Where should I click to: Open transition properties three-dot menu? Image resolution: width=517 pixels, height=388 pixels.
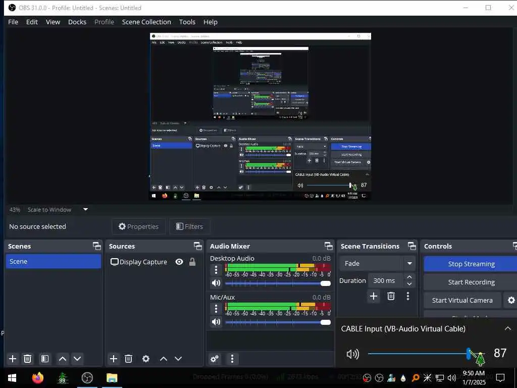(408, 296)
